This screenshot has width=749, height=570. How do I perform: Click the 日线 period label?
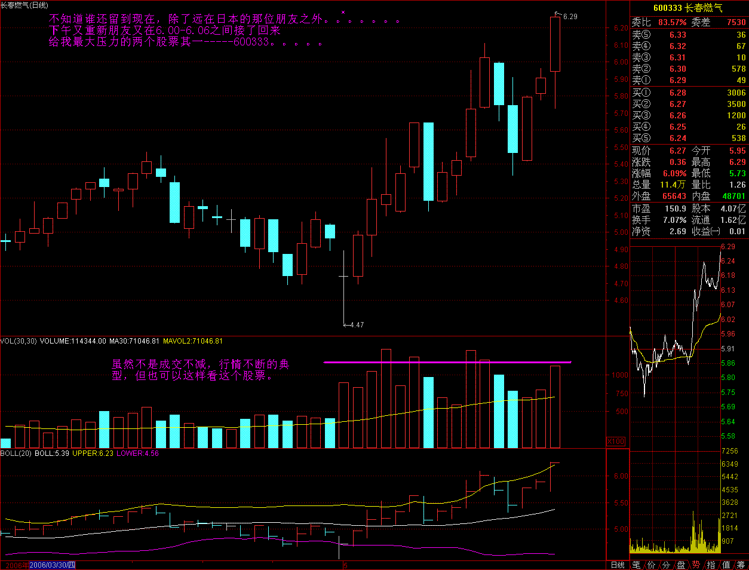pos(618,565)
